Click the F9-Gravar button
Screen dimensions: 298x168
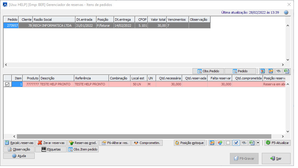(x=244, y=159)
